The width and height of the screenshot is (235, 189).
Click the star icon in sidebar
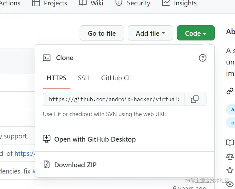(230, 170)
